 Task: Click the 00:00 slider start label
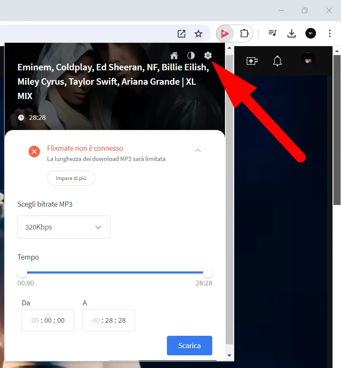point(26,283)
